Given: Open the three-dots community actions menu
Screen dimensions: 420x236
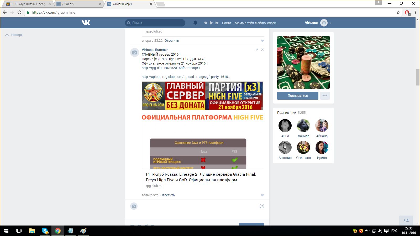Looking at the screenshot, I should tap(325, 96).
